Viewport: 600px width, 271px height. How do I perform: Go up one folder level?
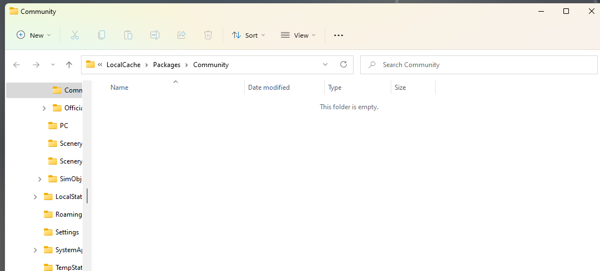69,65
